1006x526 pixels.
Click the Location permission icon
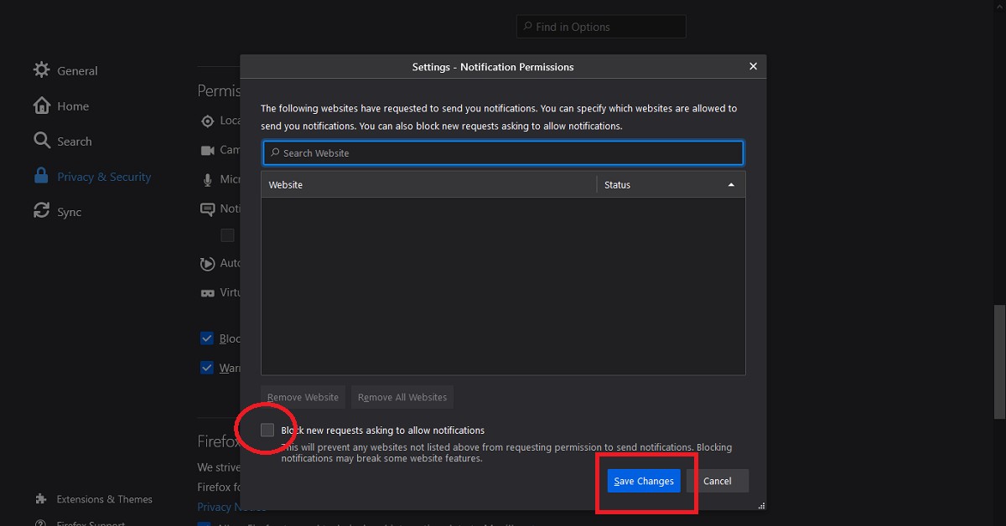pyautogui.click(x=207, y=121)
